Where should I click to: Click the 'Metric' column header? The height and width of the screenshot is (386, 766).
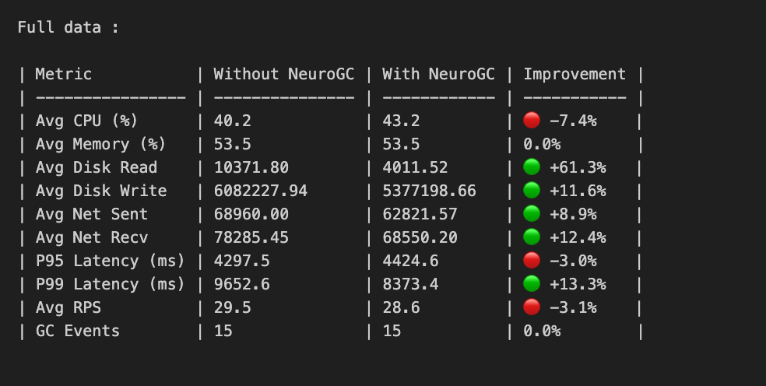point(64,74)
